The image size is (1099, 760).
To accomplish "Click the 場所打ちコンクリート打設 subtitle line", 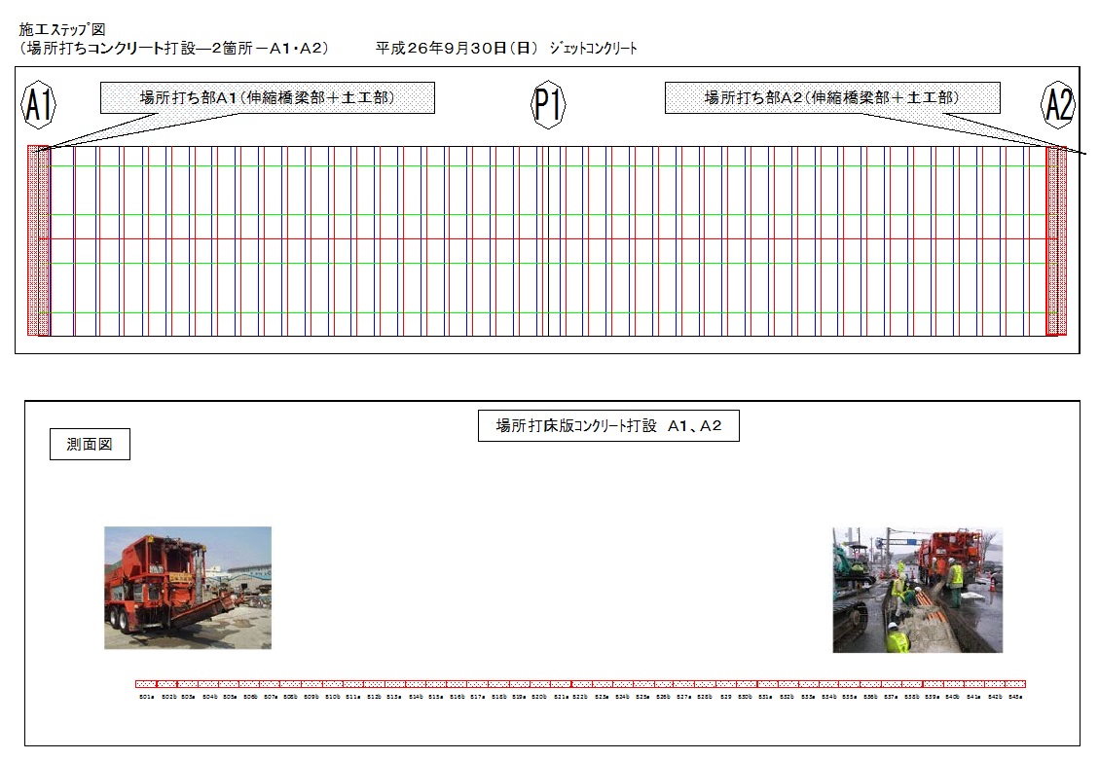I will (175, 48).
